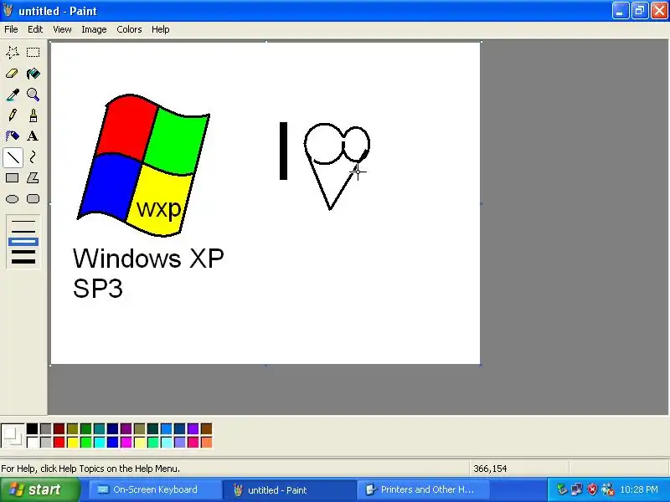Choose the Text tool
The width and height of the screenshot is (670, 502).
tap(33, 136)
